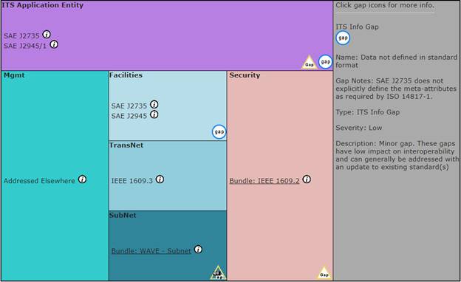Click the IEEE 1609.3 standard text

tap(132, 181)
